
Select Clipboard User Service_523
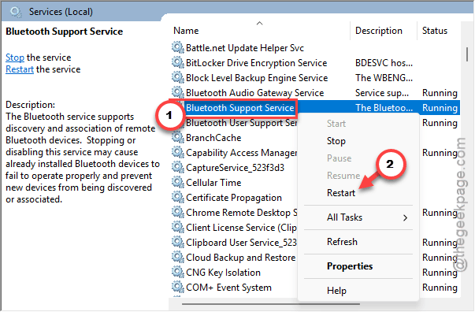point(241,243)
